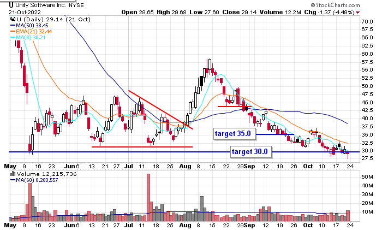Click the 30M volume axis label

point(367,194)
